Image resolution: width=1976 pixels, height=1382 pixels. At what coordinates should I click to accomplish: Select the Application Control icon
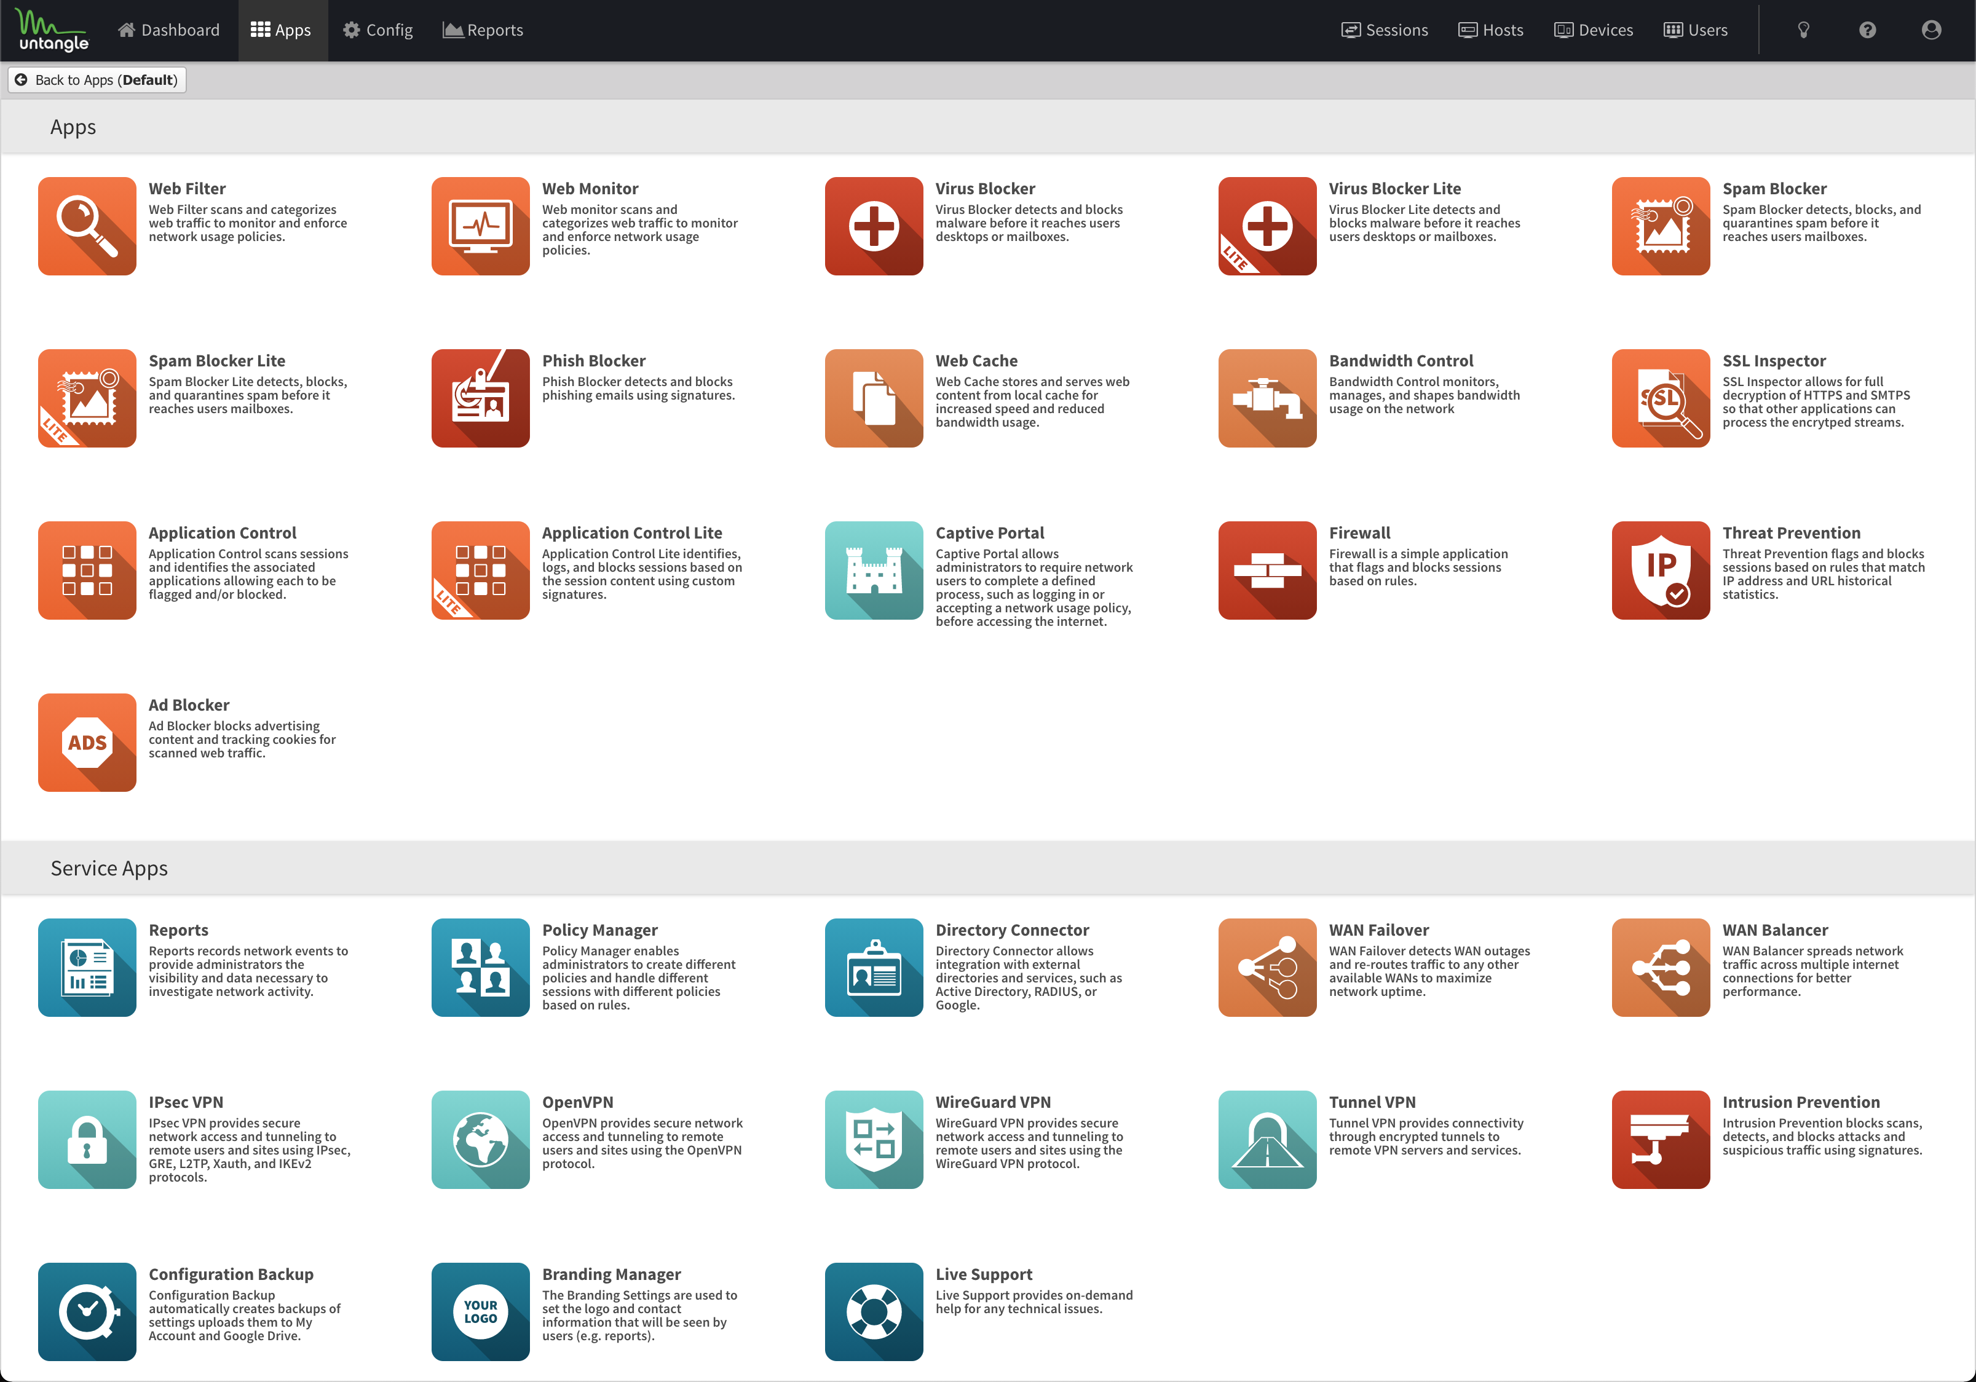(87, 571)
